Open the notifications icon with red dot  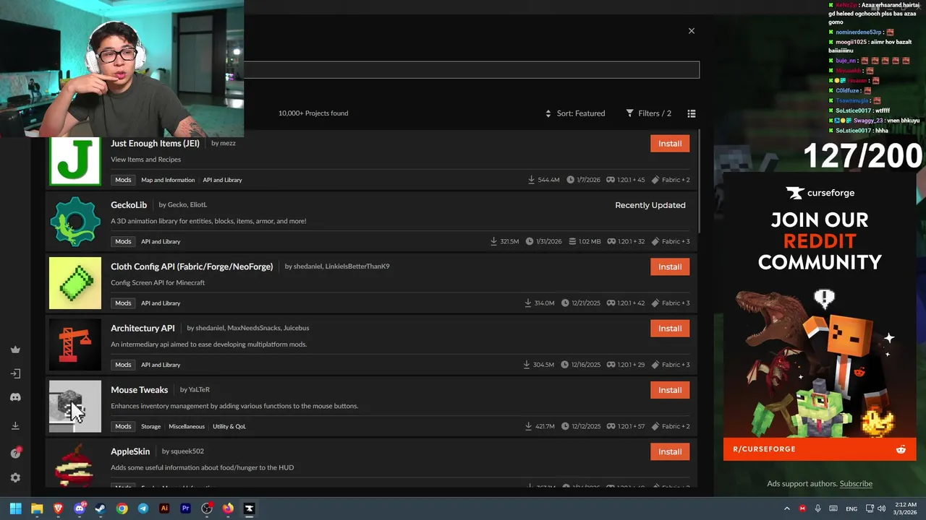pyautogui.click(x=15, y=453)
